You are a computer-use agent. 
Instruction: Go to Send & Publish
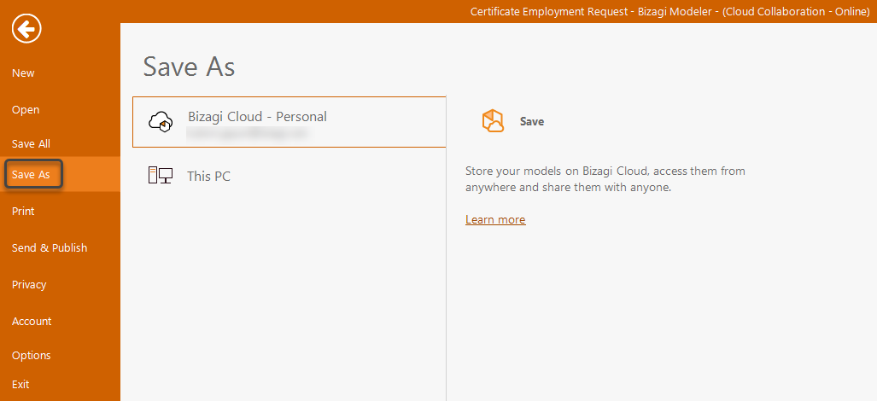pyautogui.click(x=50, y=247)
